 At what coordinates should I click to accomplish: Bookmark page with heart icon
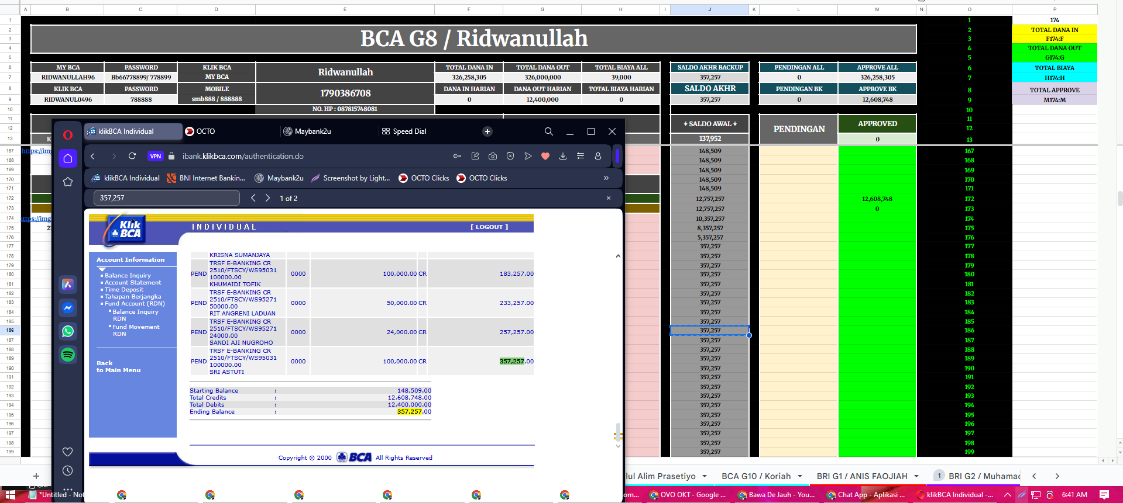tap(545, 156)
